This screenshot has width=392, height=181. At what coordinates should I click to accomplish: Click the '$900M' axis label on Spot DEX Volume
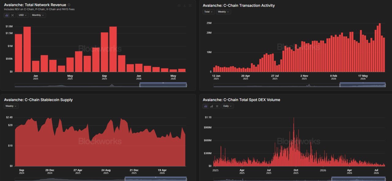[208, 128]
